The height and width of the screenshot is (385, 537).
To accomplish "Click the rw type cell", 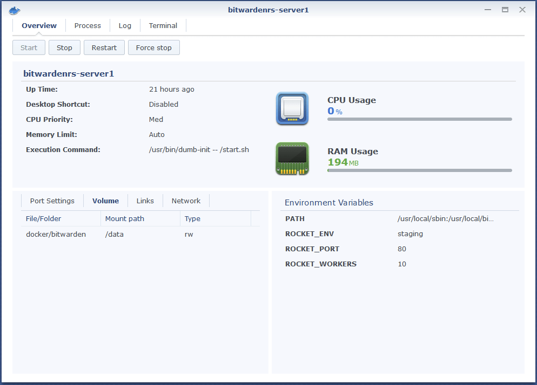I will (189, 235).
